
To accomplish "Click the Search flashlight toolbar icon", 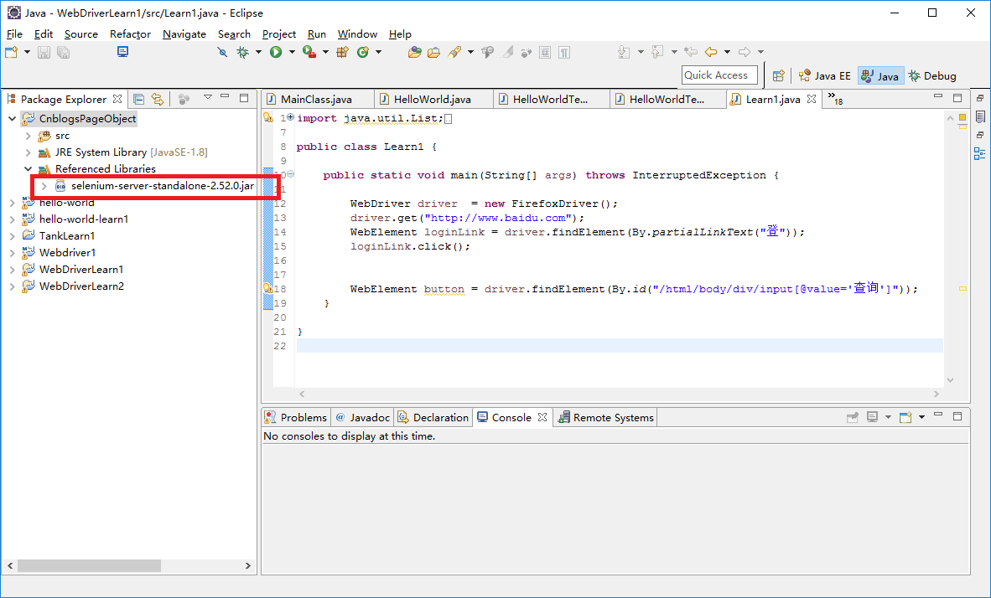I will [454, 53].
